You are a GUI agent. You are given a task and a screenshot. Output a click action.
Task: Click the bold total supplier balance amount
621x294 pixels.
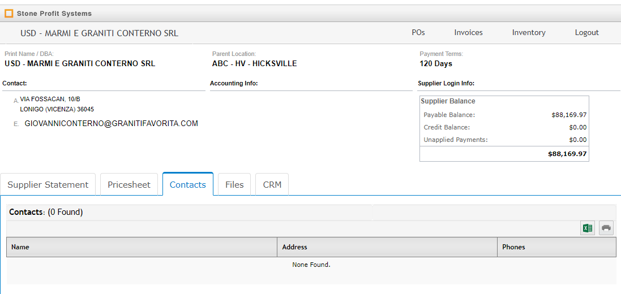[567, 154]
